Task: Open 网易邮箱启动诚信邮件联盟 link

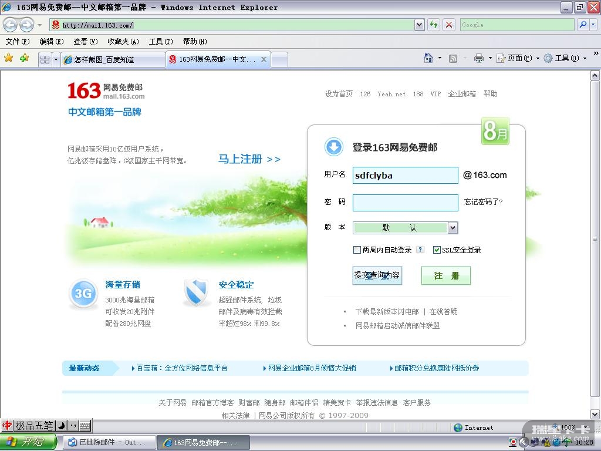Action: 397,326
